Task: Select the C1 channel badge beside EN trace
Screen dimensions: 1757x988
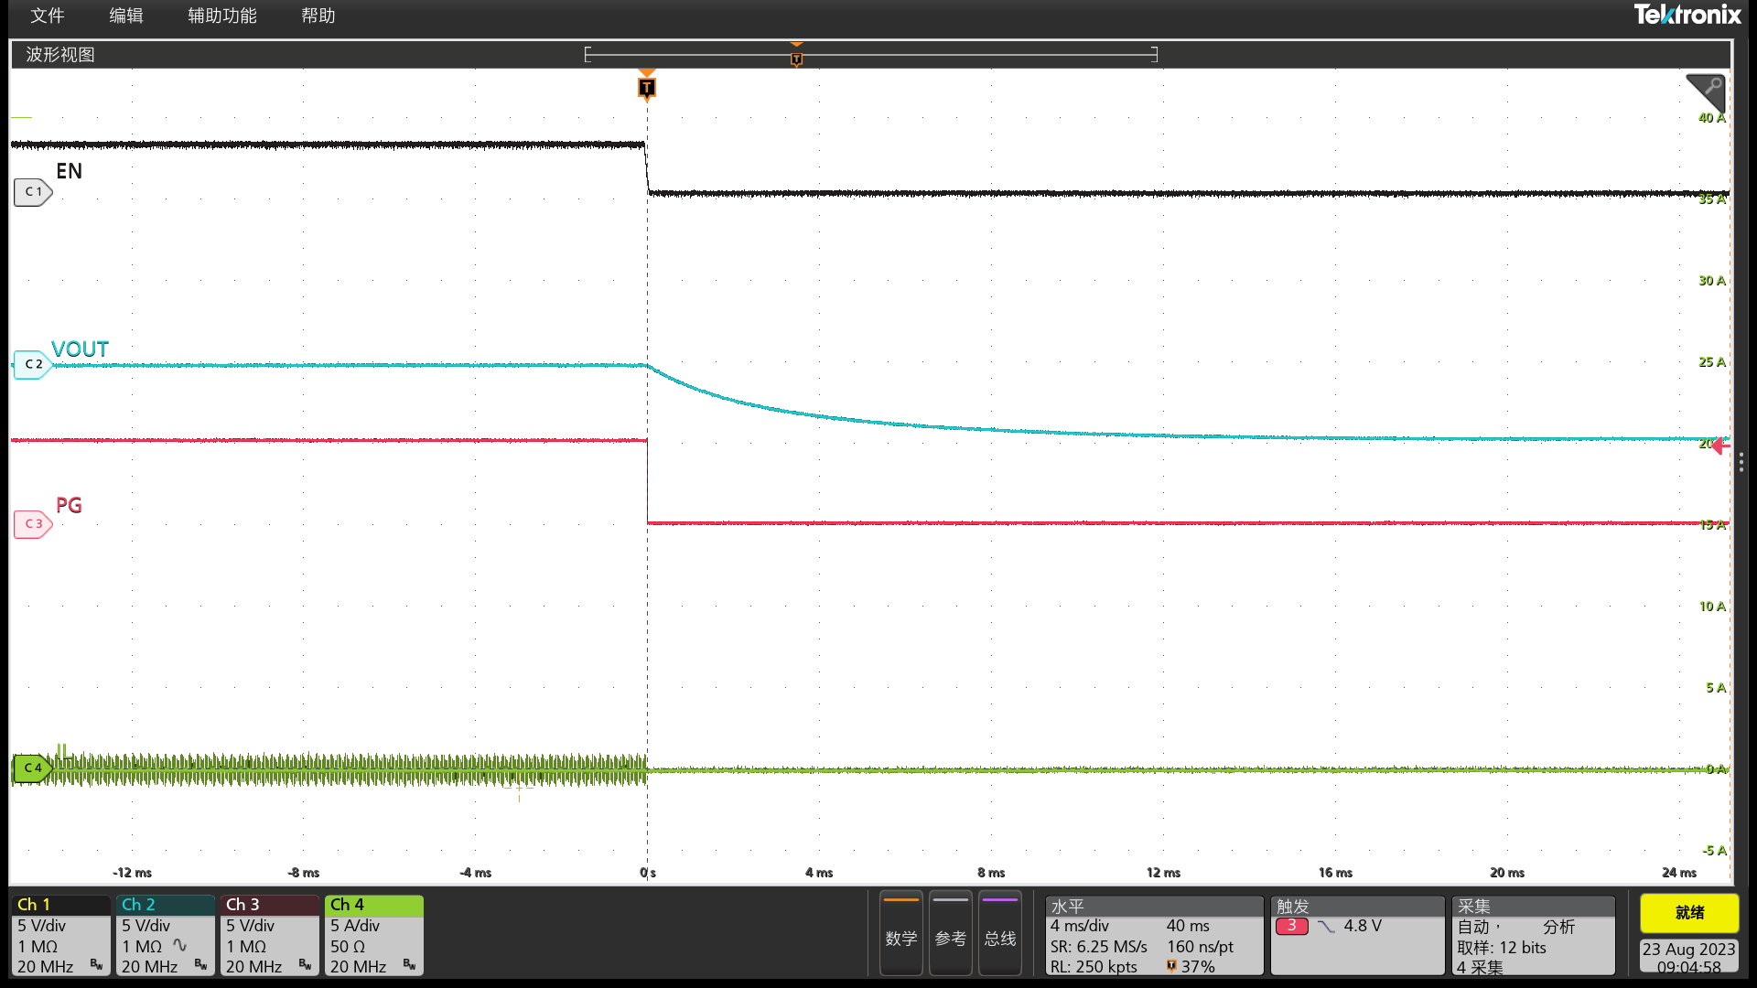Action: 32,192
